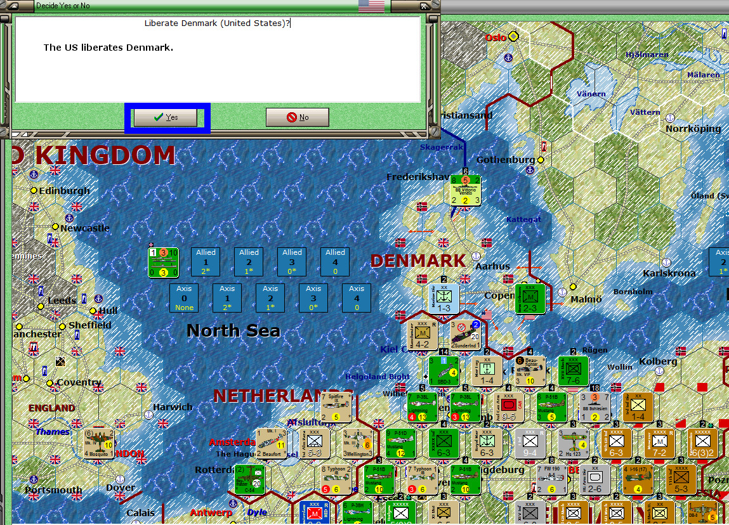Click the North Sea Axis 0 section box
This screenshot has width=729, height=525.
pyautogui.click(x=184, y=298)
